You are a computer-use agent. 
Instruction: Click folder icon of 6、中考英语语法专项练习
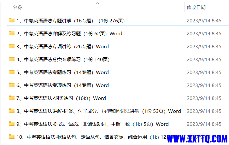pyautogui.click(x=12, y=85)
